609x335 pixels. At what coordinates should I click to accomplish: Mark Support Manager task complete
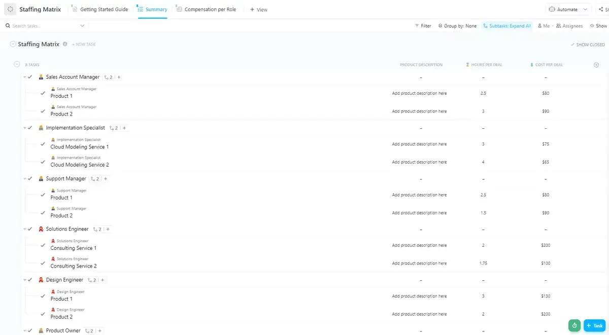click(x=30, y=178)
